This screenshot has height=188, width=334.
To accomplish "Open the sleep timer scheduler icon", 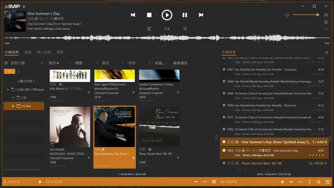I will click(326, 23).
